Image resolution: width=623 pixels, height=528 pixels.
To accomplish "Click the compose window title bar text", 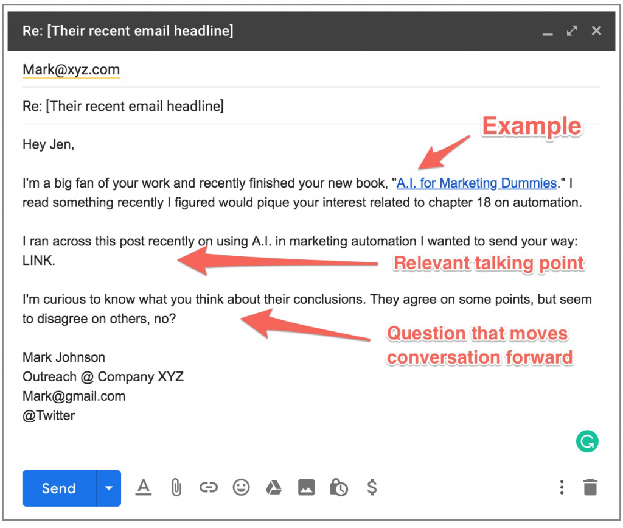I will coord(128,31).
